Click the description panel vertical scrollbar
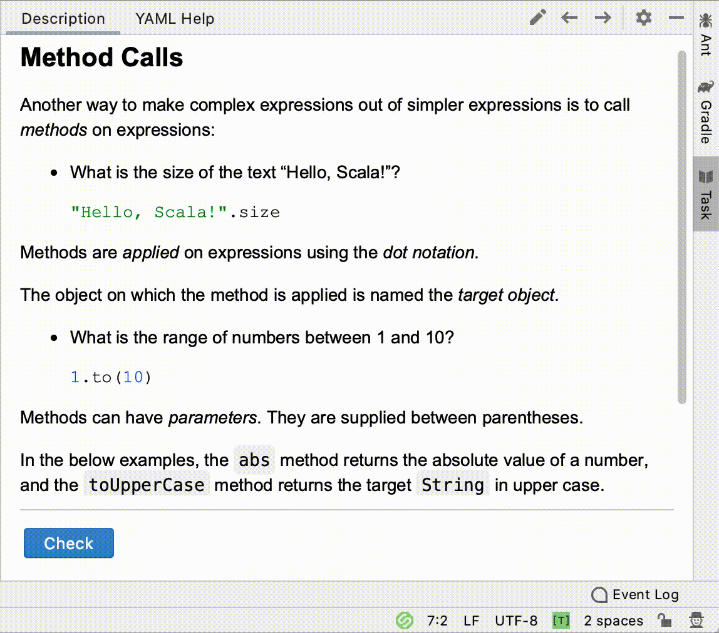 (682, 227)
